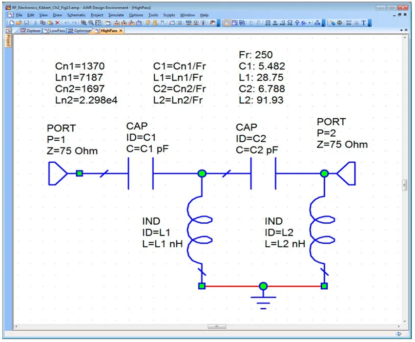Insert a Ground element from toolbar

pos(275,22)
